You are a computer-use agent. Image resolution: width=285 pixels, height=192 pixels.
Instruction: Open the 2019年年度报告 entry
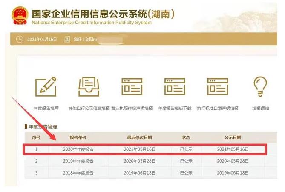[x=78, y=161]
